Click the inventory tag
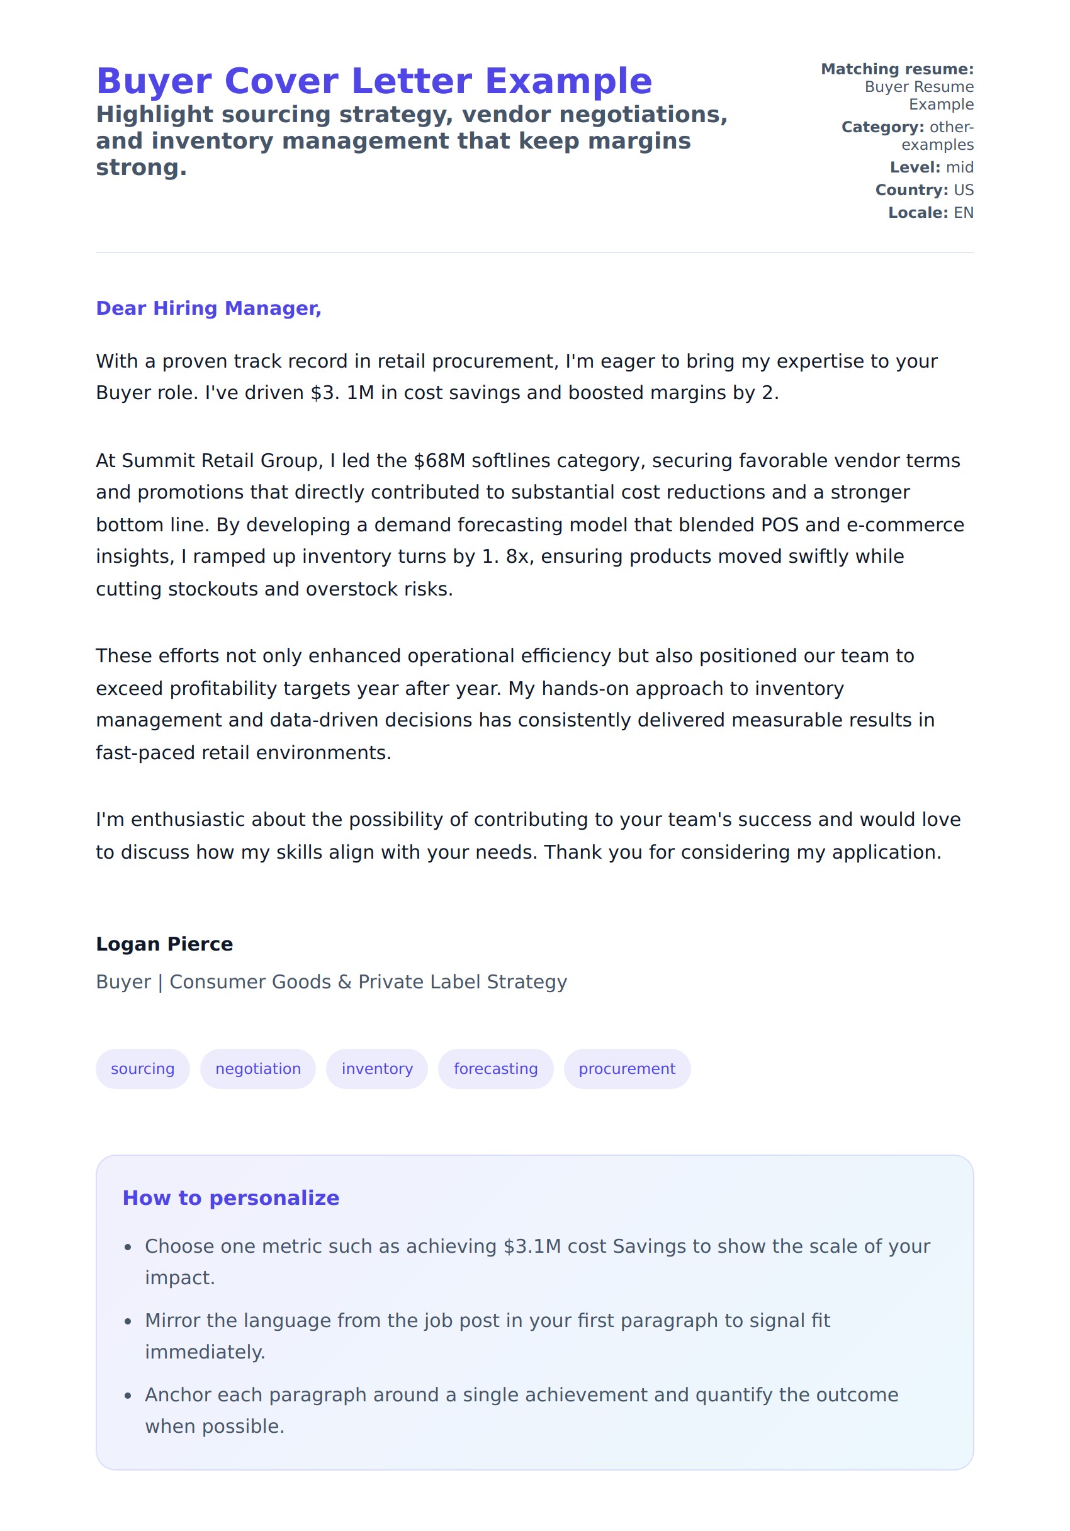The image size is (1070, 1531). (x=376, y=1068)
